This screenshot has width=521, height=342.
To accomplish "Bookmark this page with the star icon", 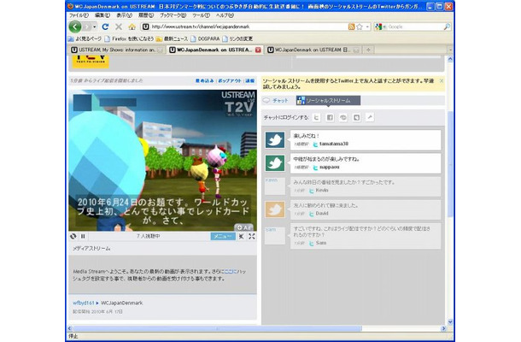I will pos(360,27).
